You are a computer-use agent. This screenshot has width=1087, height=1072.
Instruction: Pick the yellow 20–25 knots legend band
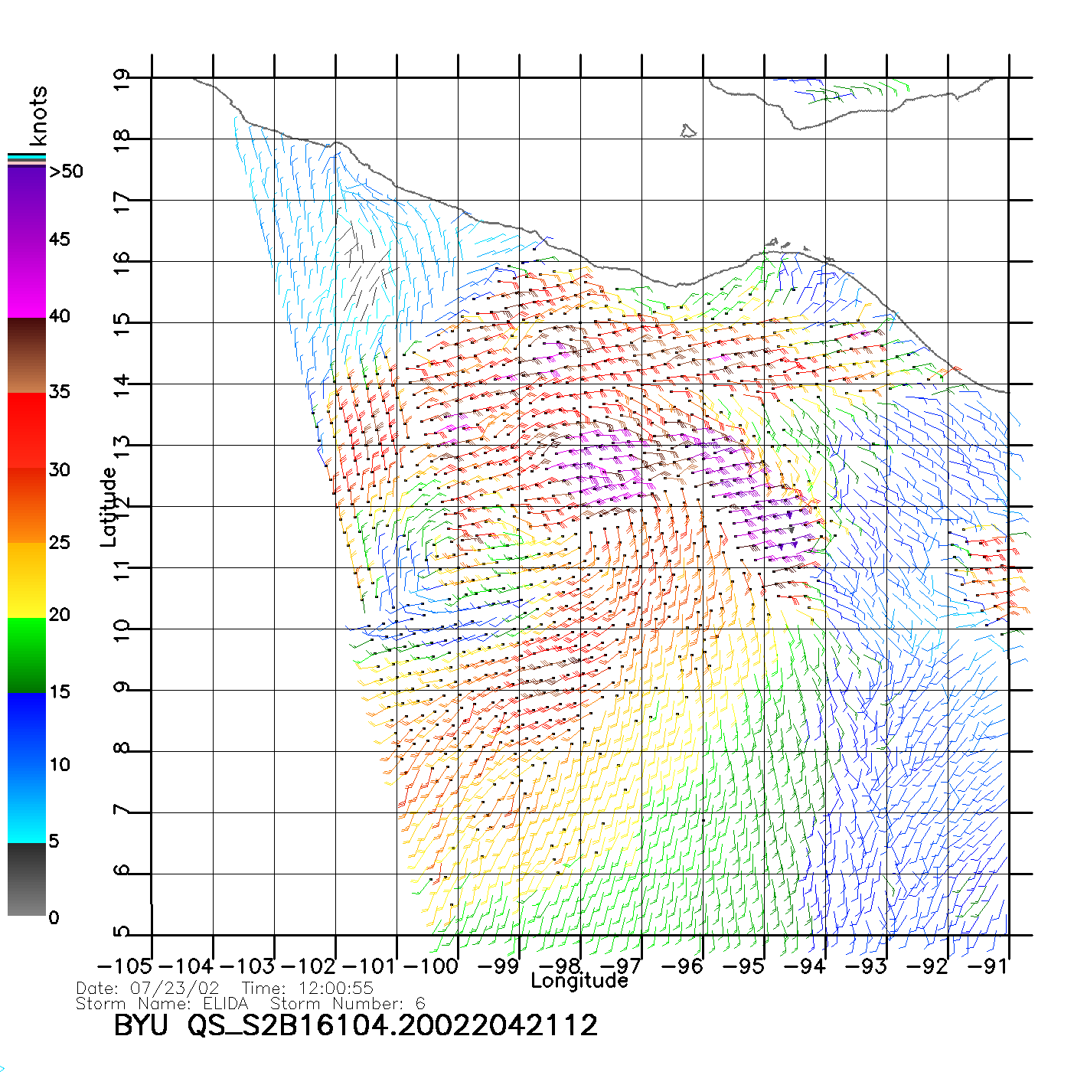pos(27,580)
